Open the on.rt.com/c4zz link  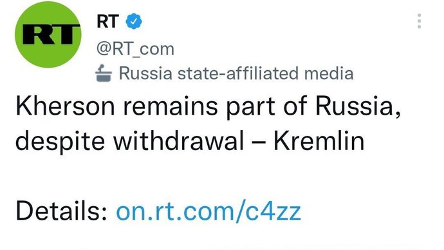208,211
